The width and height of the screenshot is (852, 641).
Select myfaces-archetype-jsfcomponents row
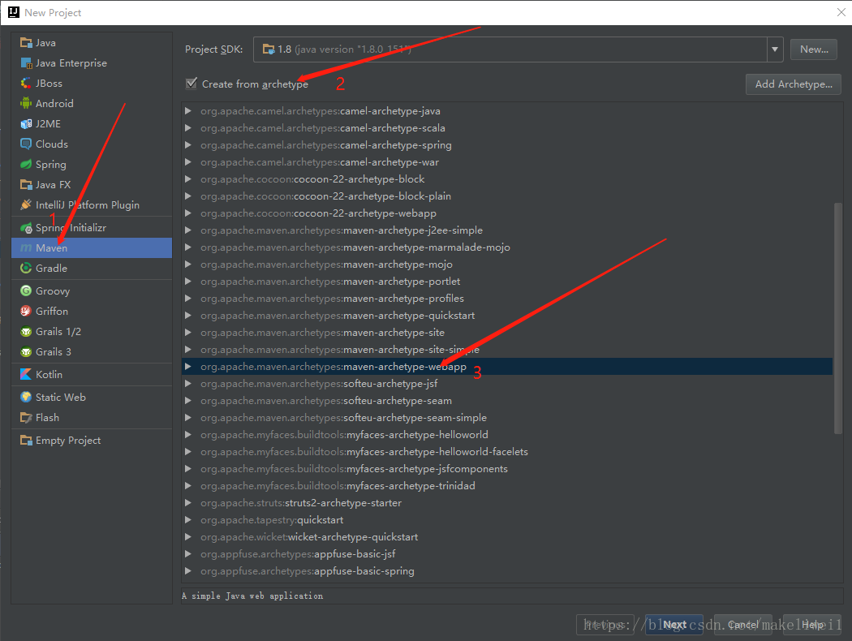[507, 469]
